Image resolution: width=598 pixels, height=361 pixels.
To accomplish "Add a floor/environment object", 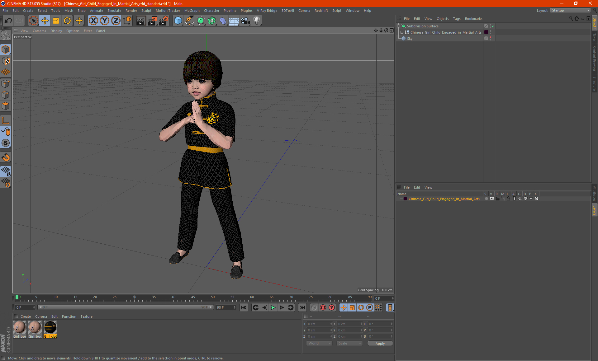I will coord(234,21).
